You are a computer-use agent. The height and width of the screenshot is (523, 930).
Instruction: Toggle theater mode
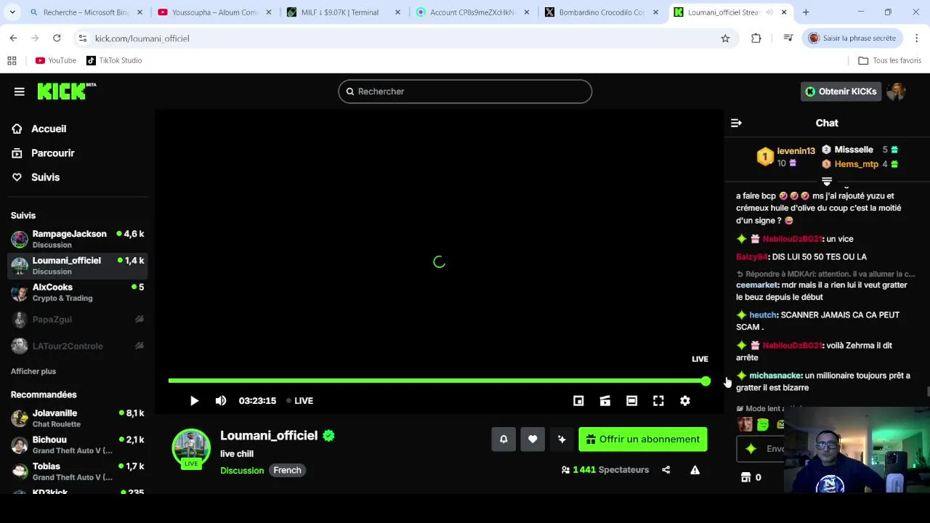click(x=632, y=401)
